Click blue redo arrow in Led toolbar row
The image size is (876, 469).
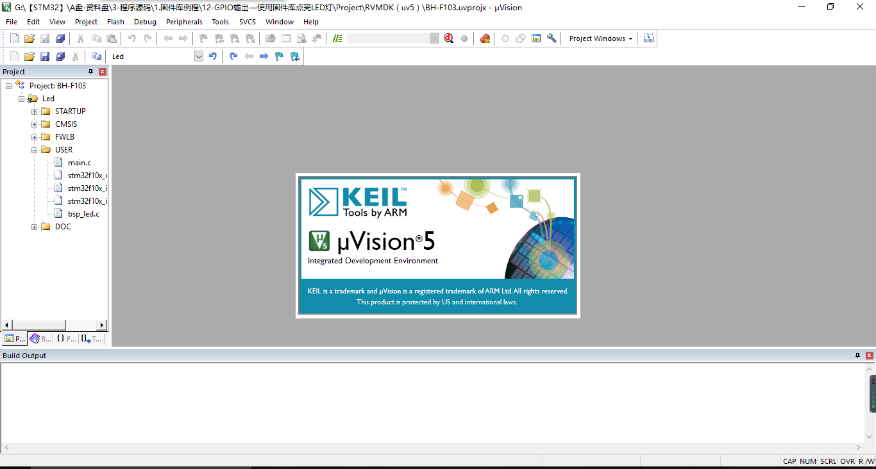click(x=233, y=56)
